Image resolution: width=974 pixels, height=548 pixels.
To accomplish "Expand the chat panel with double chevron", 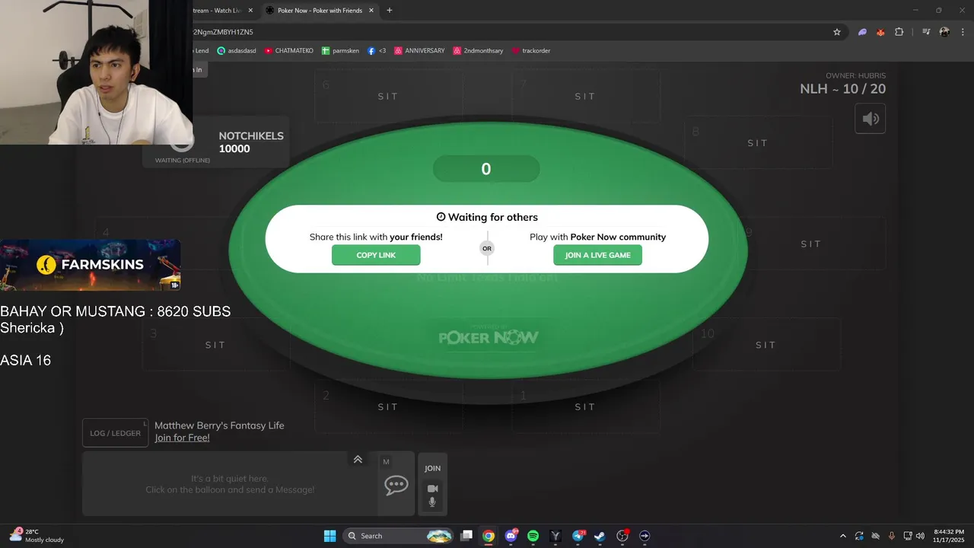I will 358,459.
